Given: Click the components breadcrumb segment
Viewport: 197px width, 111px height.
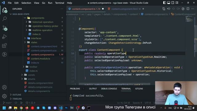Looking at the screenshot, I should (x=120, y=14).
